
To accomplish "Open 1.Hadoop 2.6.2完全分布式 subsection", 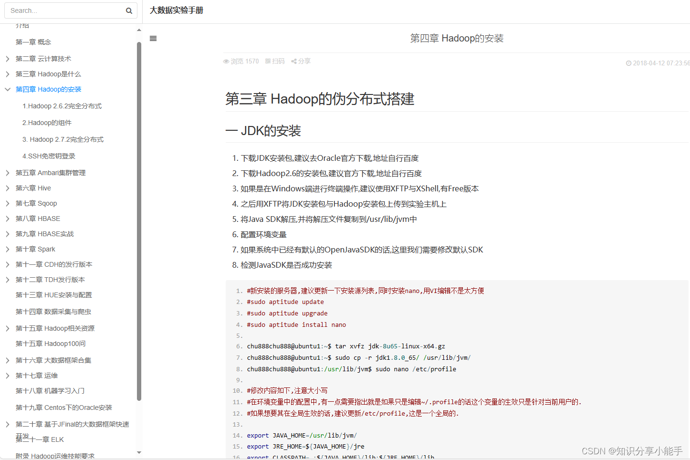I will tap(62, 106).
